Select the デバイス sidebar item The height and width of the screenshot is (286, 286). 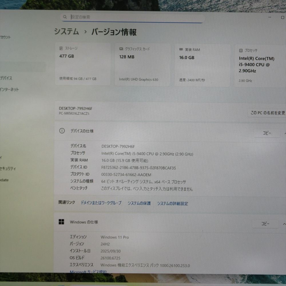click(6, 78)
